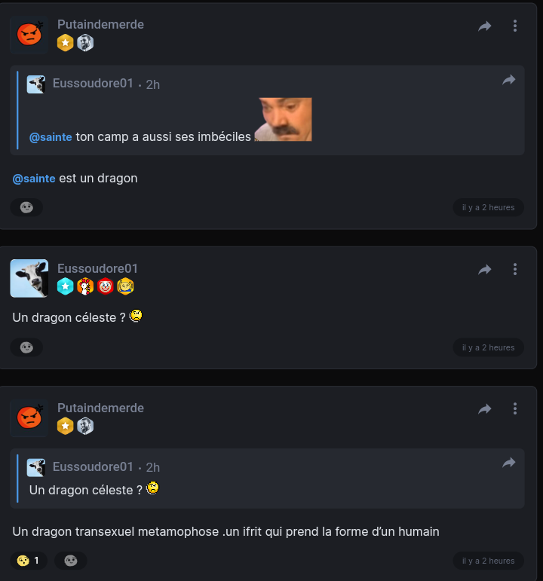Click the blue star badge under Eussoudore01
This screenshot has height=581, width=543.
point(66,286)
